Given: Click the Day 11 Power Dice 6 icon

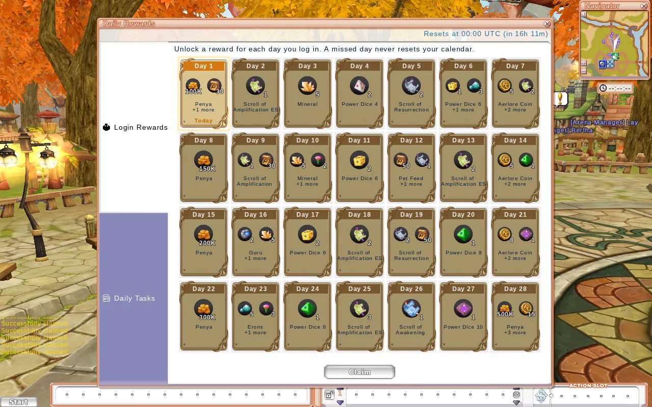Looking at the screenshot, I should coord(359,160).
